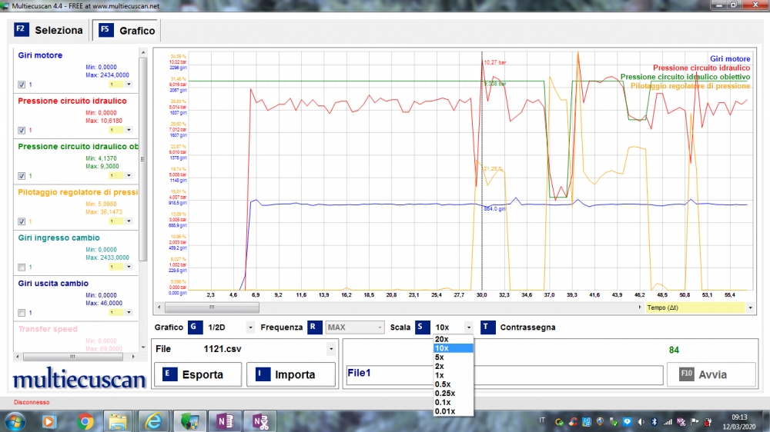Enable the Giri uscita cambio checkbox
Image resolution: width=770 pixels, height=432 pixels.
(22, 313)
